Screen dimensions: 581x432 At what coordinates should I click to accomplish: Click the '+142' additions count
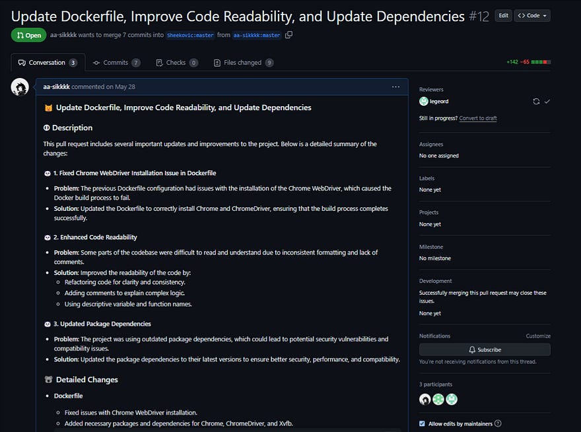512,62
